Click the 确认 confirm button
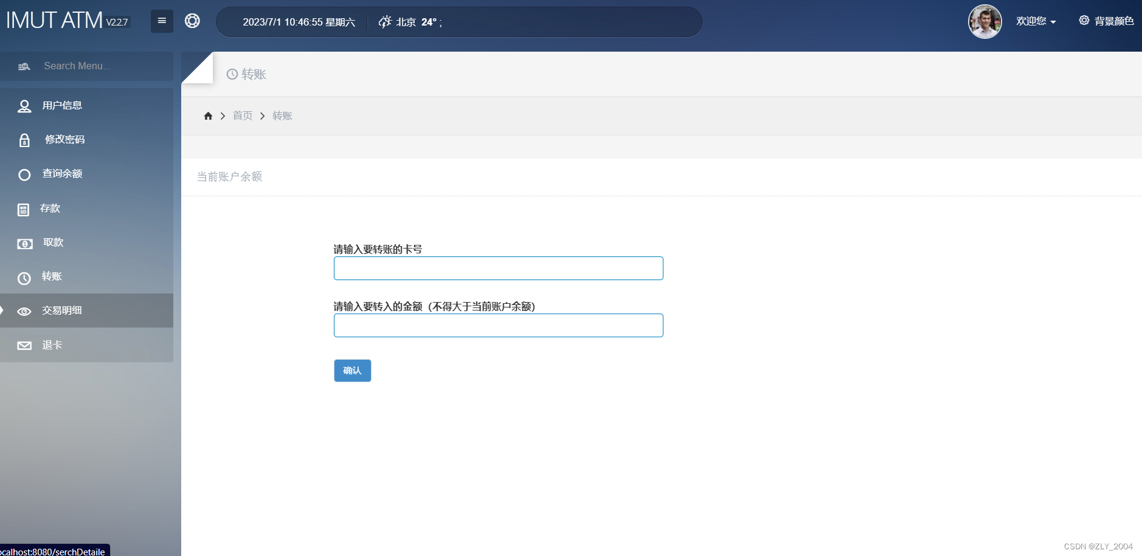The image size is (1142, 556). [351, 370]
